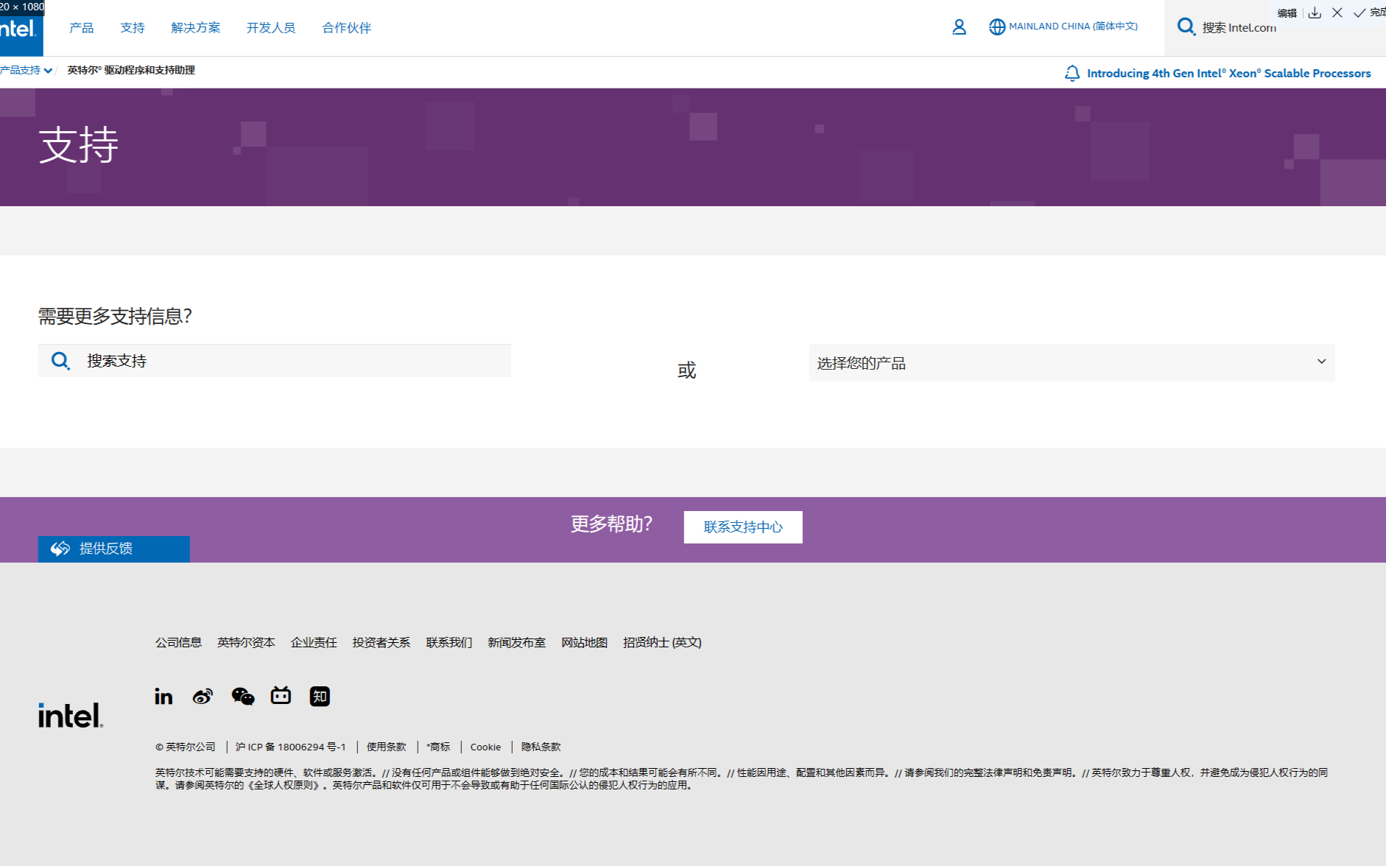Expand the 选择您的产品 dropdown
Image resolution: width=1386 pixels, height=866 pixels.
click(x=1071, y=362)
